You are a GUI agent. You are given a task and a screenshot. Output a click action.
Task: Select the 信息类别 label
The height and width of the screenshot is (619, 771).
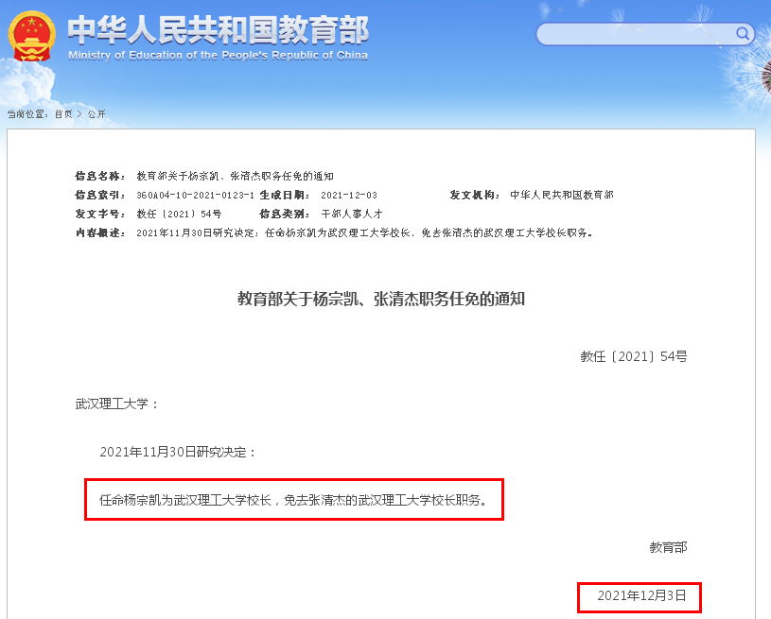coord(284,214)
